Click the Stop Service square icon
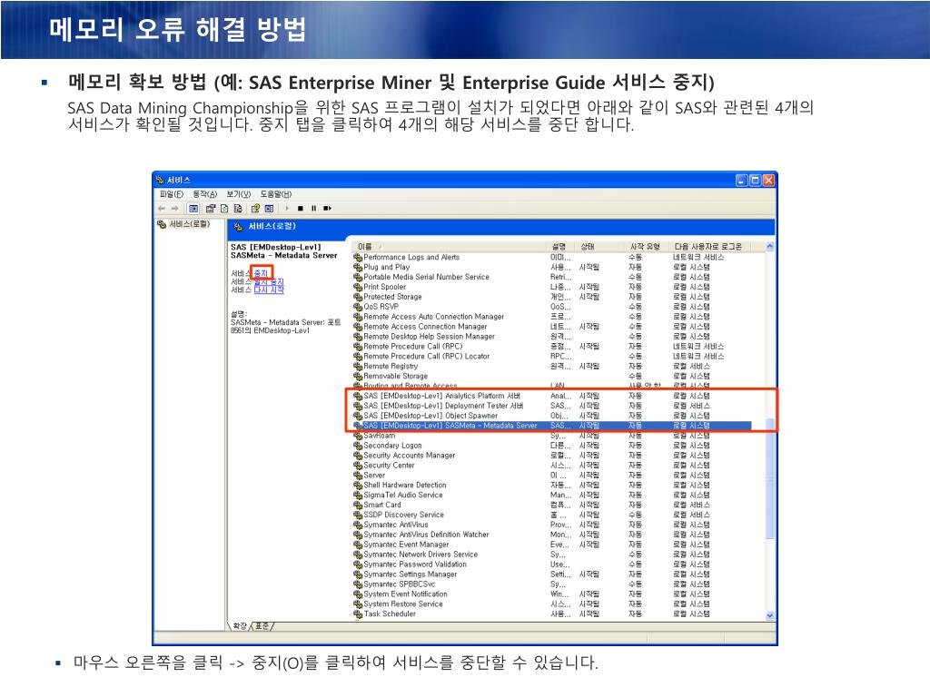Image resolution: width=930 pixels, height=697 pixels. coord(301,209)
